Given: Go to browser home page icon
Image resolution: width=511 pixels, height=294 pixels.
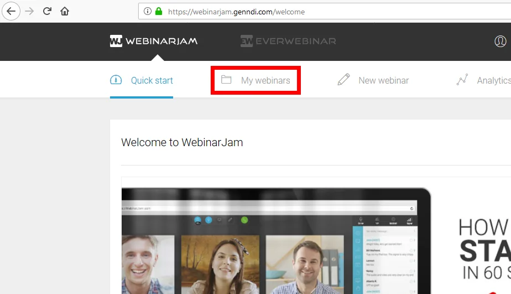Looking at the screenshot, I should pos(65,12).
